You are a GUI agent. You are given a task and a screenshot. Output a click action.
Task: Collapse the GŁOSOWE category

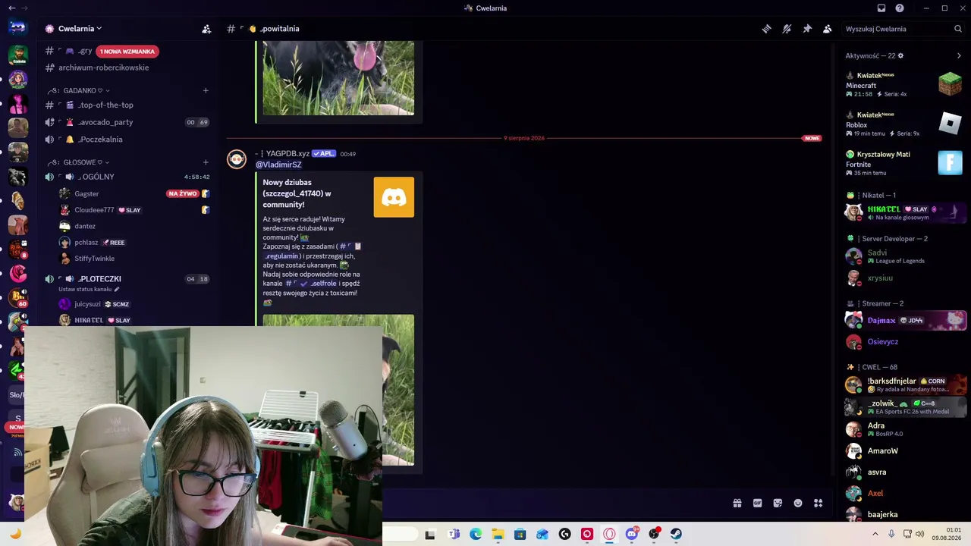(82, 162)
